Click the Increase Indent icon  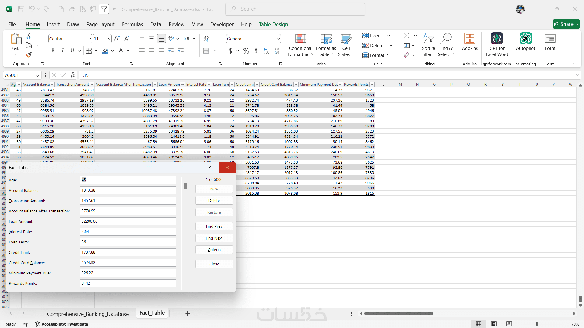181,51
